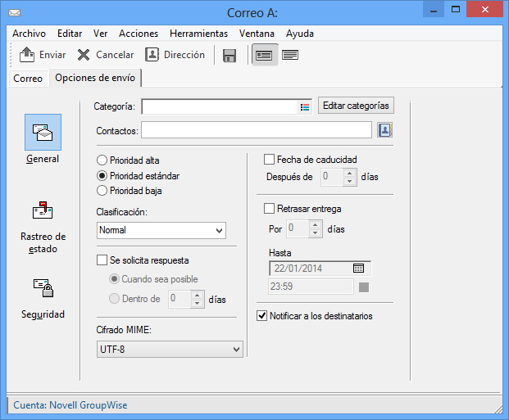Increase the Por days spinner
The height and width of the screenshot is (420, 509).
point(316,225)
